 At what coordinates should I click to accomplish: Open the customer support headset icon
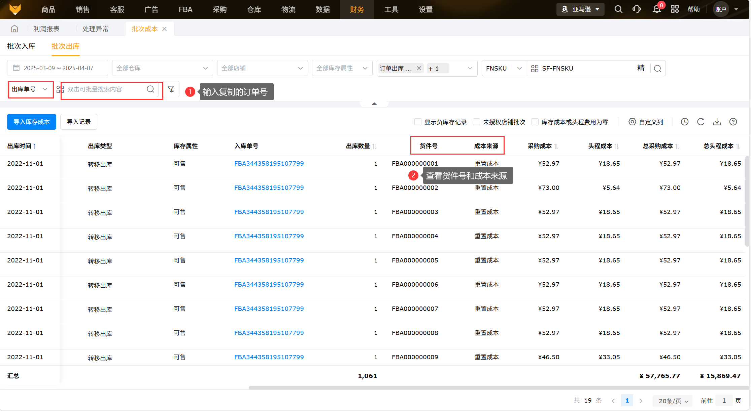point(637,9)
